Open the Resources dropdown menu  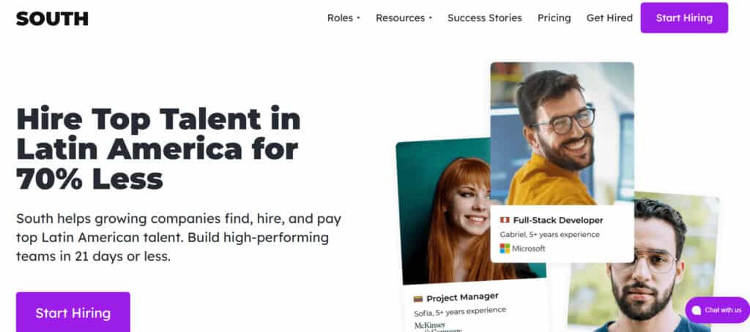pyautogui.click(x=404, y=18)
